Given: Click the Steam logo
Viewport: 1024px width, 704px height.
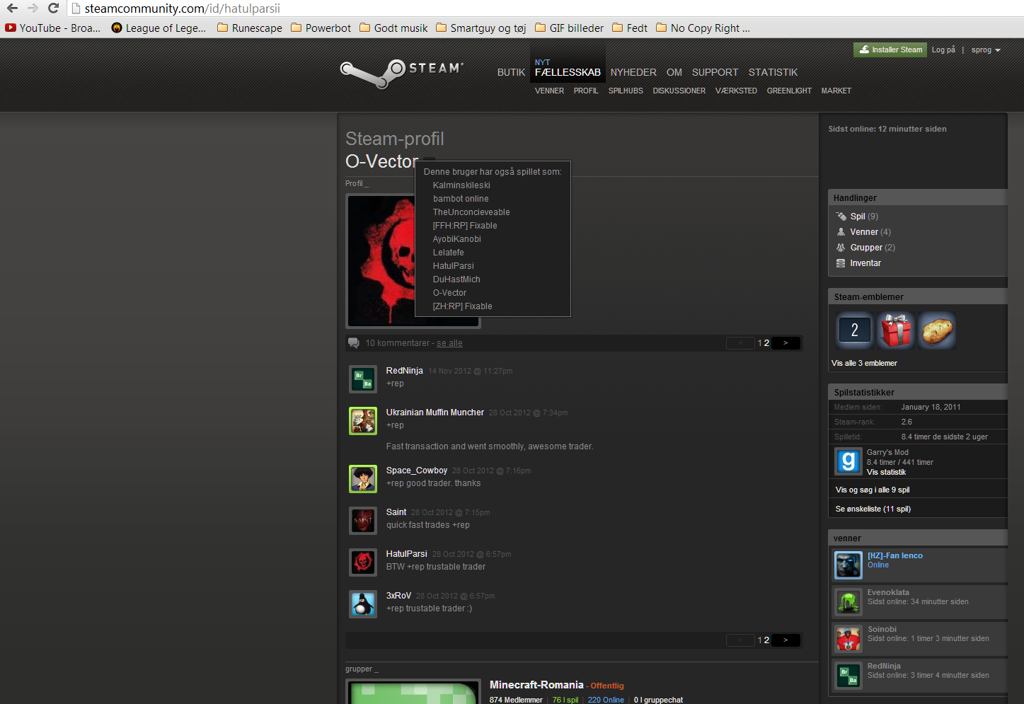Looking at the screenshot, I should click(401, 72).
